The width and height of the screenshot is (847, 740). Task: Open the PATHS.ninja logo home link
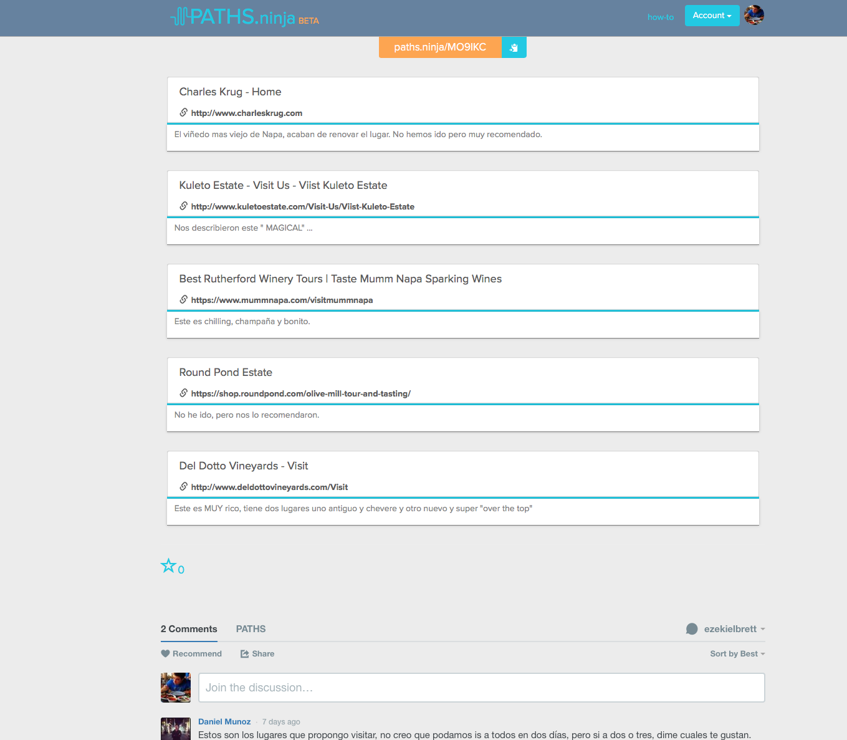click(244, 16)
